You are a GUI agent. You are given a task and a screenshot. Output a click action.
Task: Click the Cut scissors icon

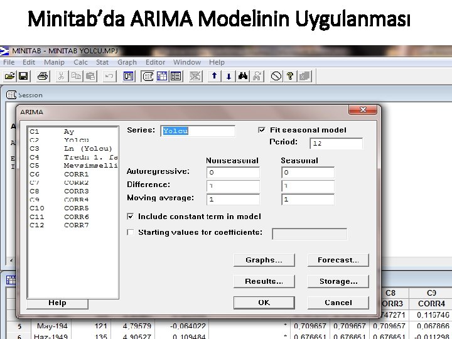[x=61, y=76]
